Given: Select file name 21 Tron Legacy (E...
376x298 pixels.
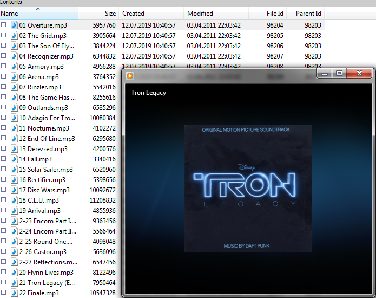Looking at the screenshot, I should 47,283.
